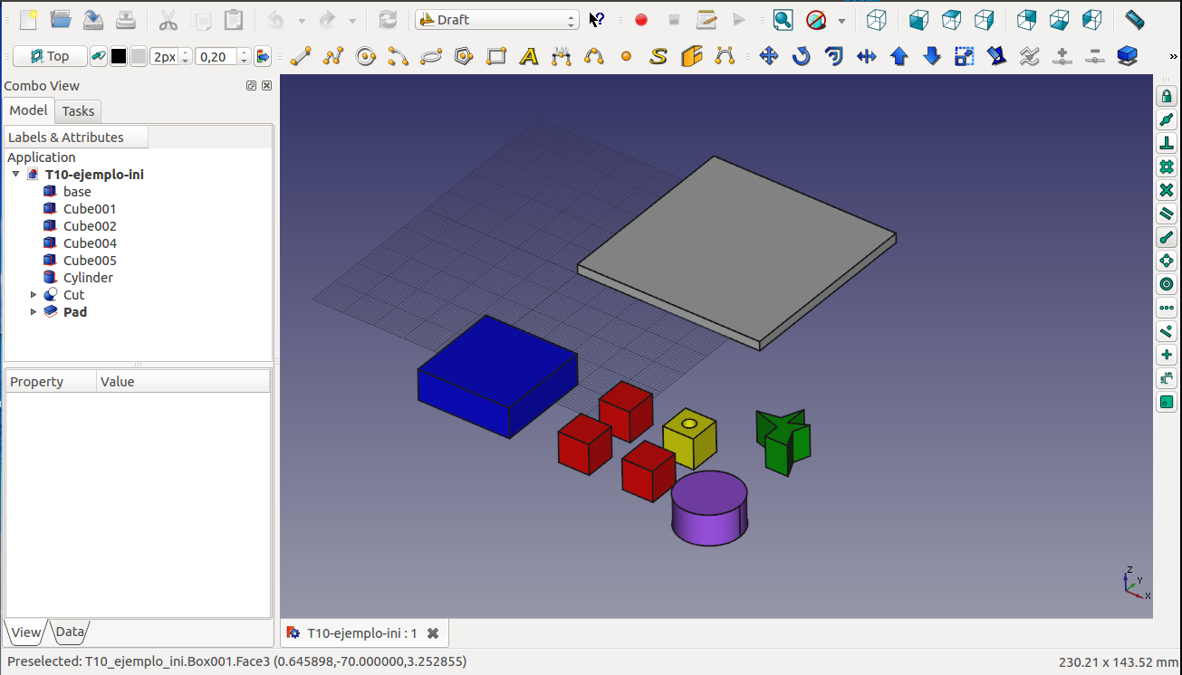Click the Draft Text tool icon
The width and height of the screenshot is (1182, 675).
pyautogui.click(x=529, y=57)
